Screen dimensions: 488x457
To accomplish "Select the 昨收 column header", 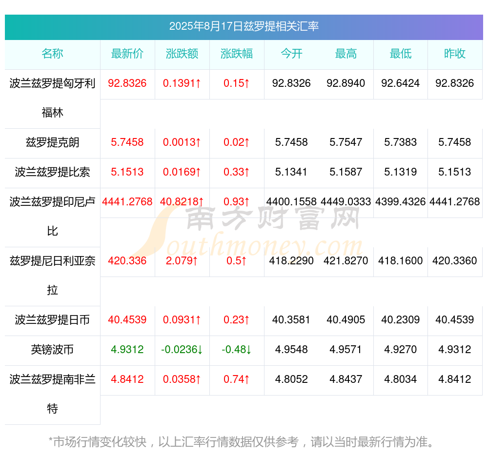I will click(x=455, y=54).
